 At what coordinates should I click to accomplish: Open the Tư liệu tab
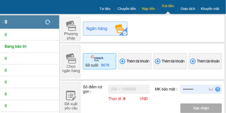tap(105, 9)
